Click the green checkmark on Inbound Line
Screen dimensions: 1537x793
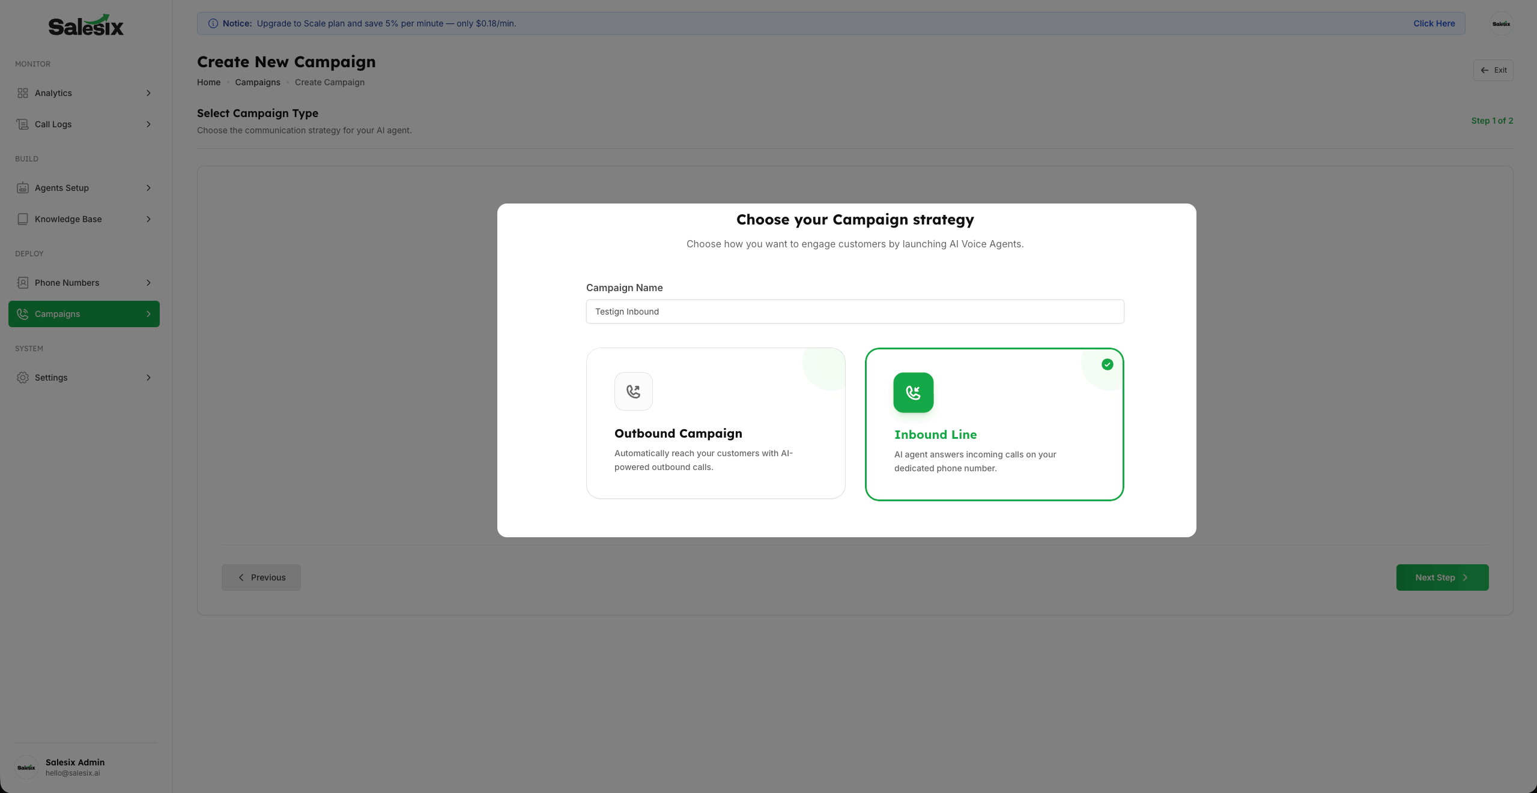click(1107, 364)
